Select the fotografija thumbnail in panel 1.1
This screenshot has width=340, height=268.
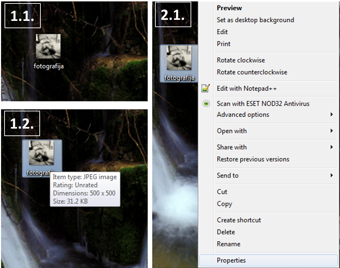48,46
